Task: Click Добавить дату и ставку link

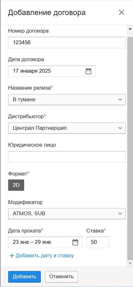Action: (x=45, y=256)
